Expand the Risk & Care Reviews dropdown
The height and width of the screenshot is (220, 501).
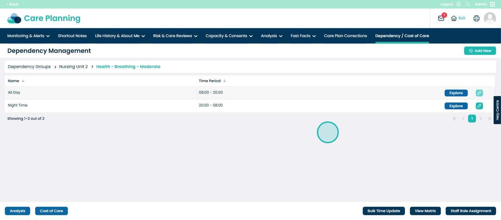[x=175, y=36]
